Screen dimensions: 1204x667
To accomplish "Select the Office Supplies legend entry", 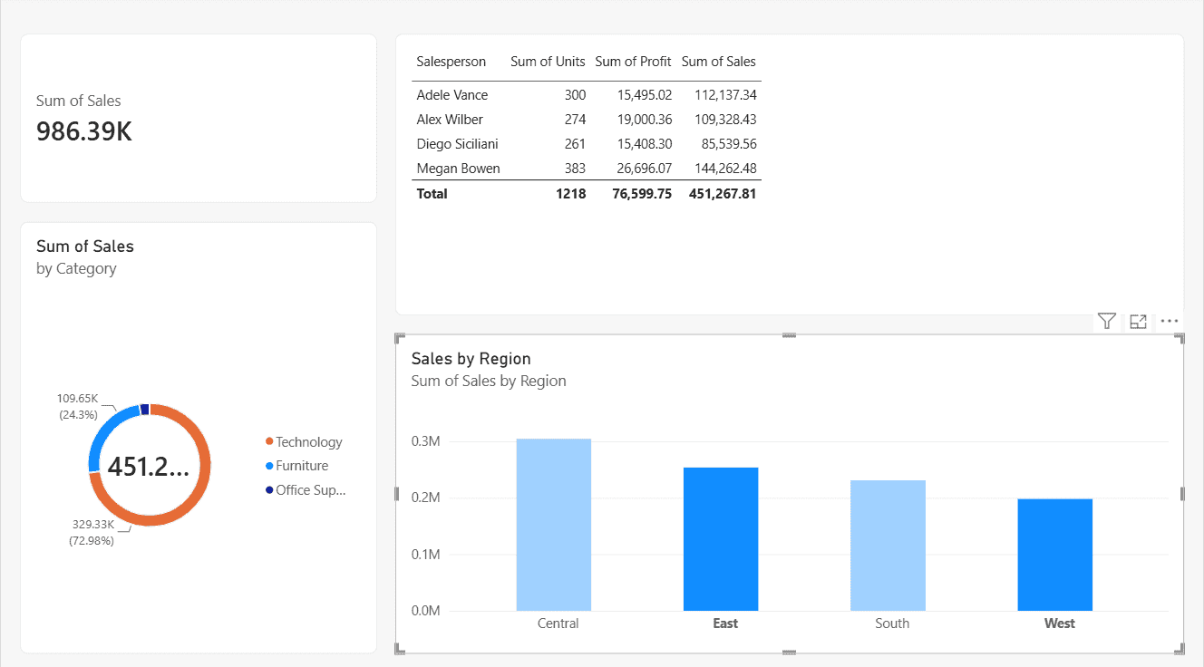I will (306, 490).
